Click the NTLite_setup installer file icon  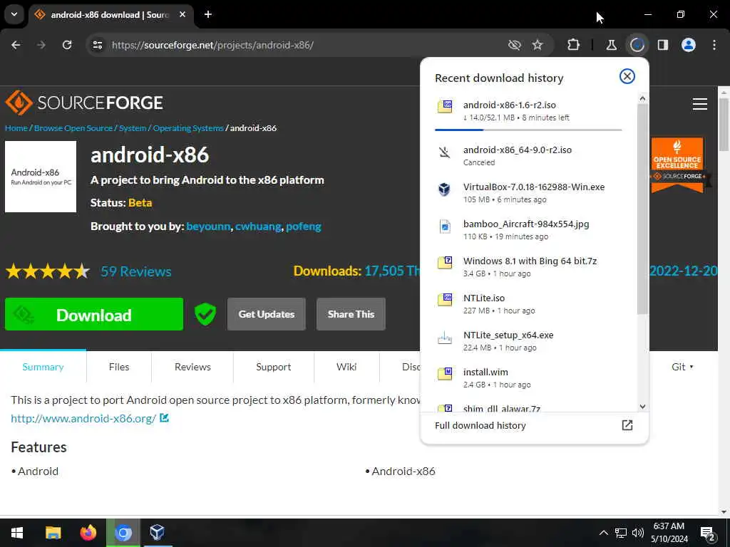coord(445,338)
